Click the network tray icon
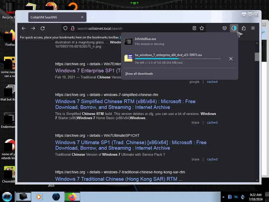The width and height of the screenshot is (269, 202). pyautogui.click(x=236, y=197)
